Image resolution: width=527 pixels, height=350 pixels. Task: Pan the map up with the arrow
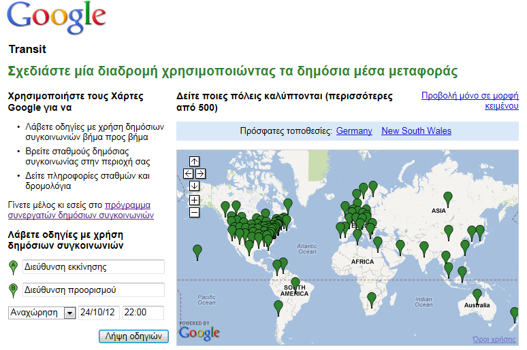tap(194, 162)
